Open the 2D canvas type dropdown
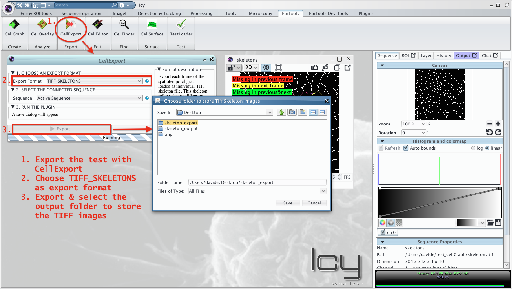This screenshot has width=512, height=289. [251, 67]
